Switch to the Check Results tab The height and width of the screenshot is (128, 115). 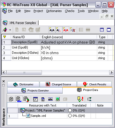coord(94,84)
